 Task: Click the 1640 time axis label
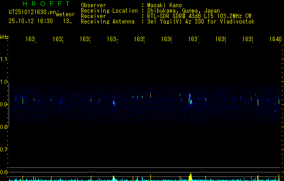(276, 39)
